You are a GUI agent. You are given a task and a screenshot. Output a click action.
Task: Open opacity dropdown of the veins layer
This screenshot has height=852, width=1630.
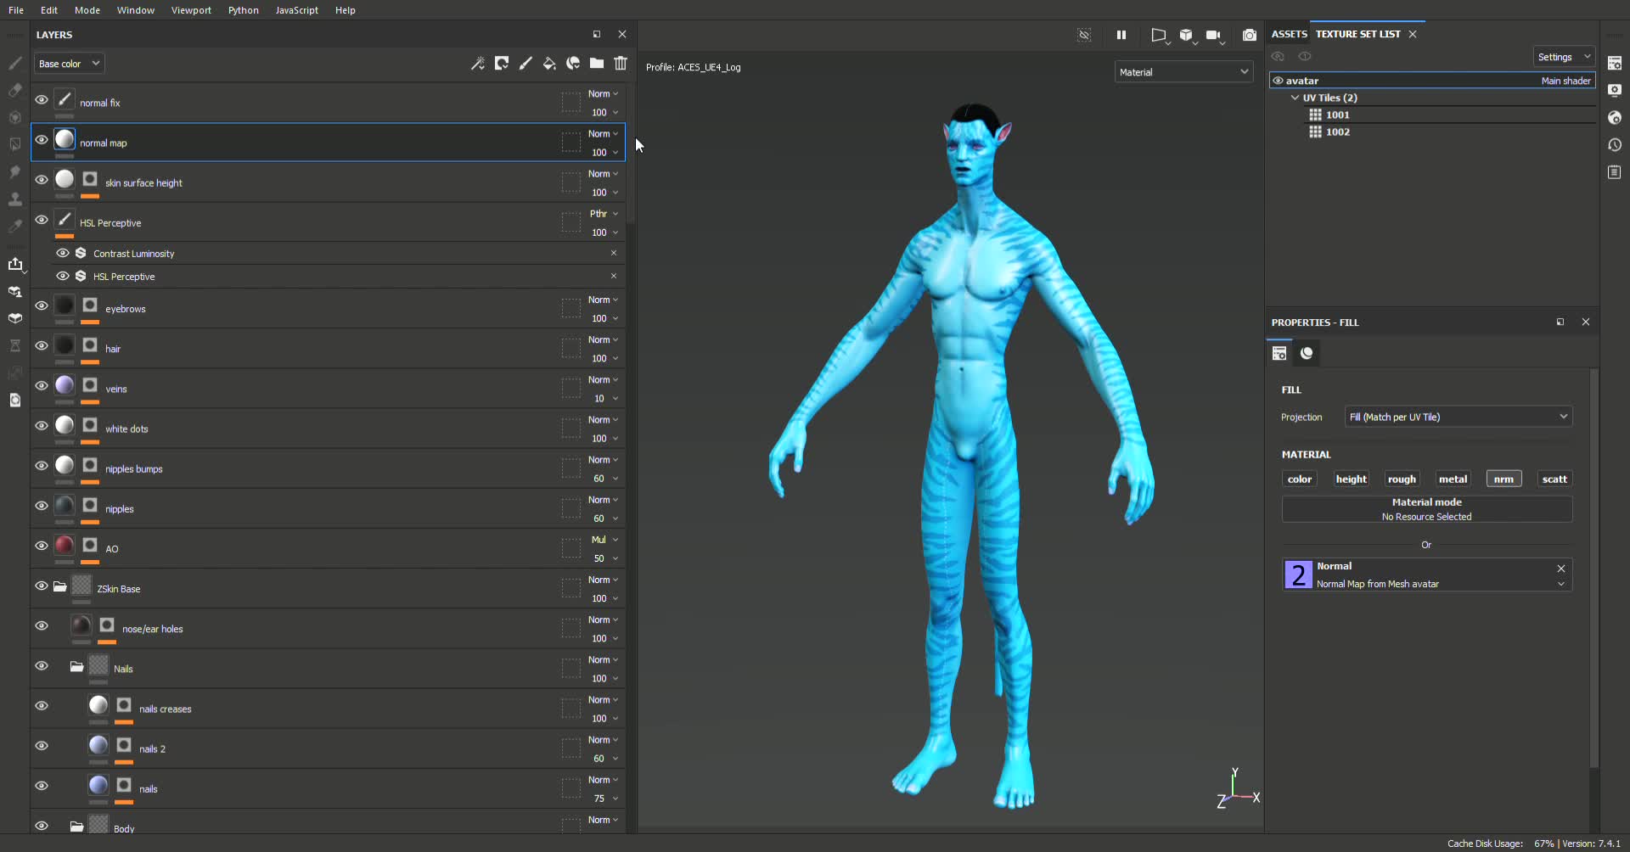pyautogui.click(x=605, y=399)
